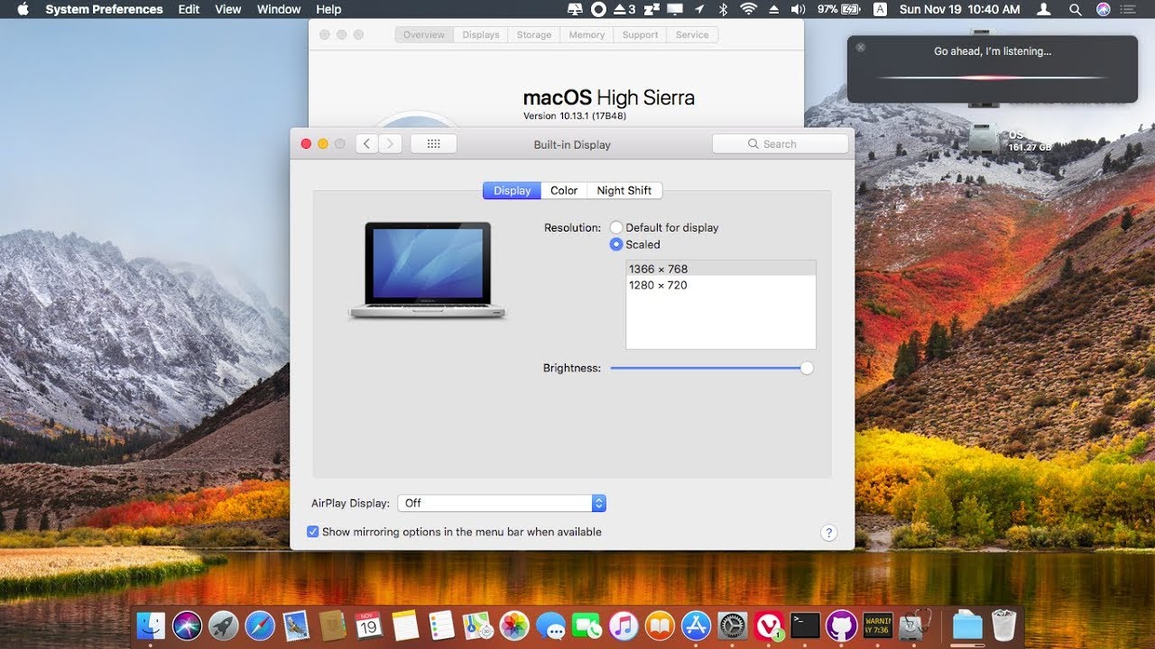
Task: Open yellow Notes app in dock
Action: click(406, 625)
